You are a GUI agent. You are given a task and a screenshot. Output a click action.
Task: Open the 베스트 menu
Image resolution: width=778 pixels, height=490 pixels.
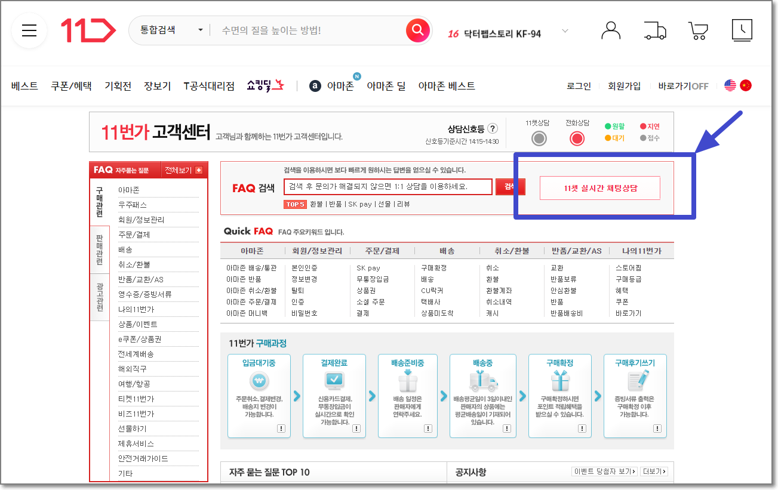24,86
